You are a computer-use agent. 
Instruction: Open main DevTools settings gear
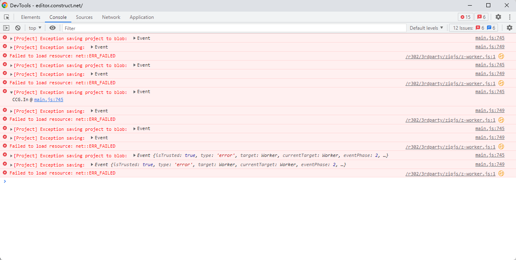pyautogui.click(x=498, y=17)
